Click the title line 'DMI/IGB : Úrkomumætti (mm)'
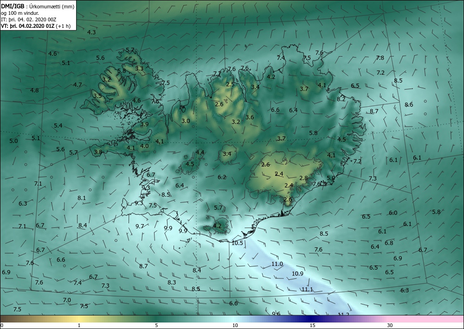The height and width of the screenshot is (329, 464). pos(38,6)
